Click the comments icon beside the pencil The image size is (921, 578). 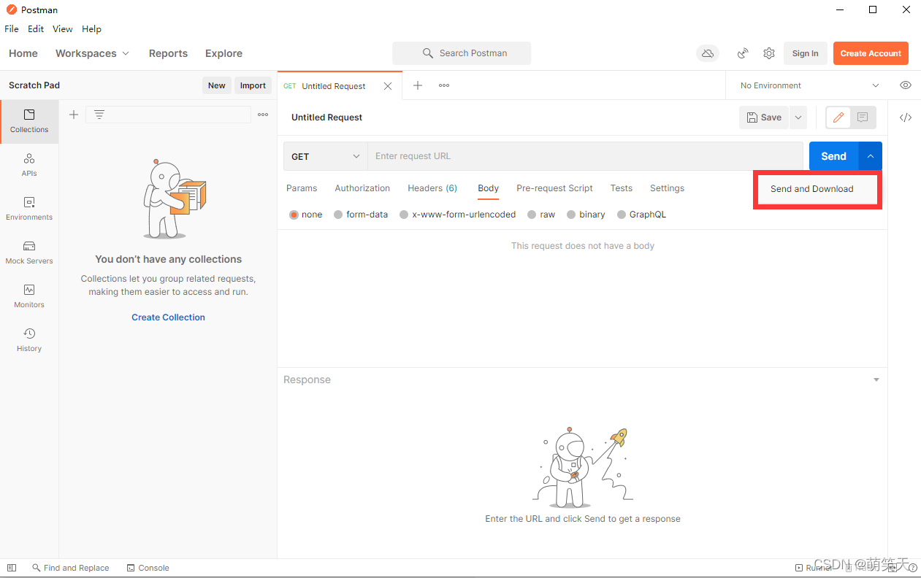pos(863,117)
